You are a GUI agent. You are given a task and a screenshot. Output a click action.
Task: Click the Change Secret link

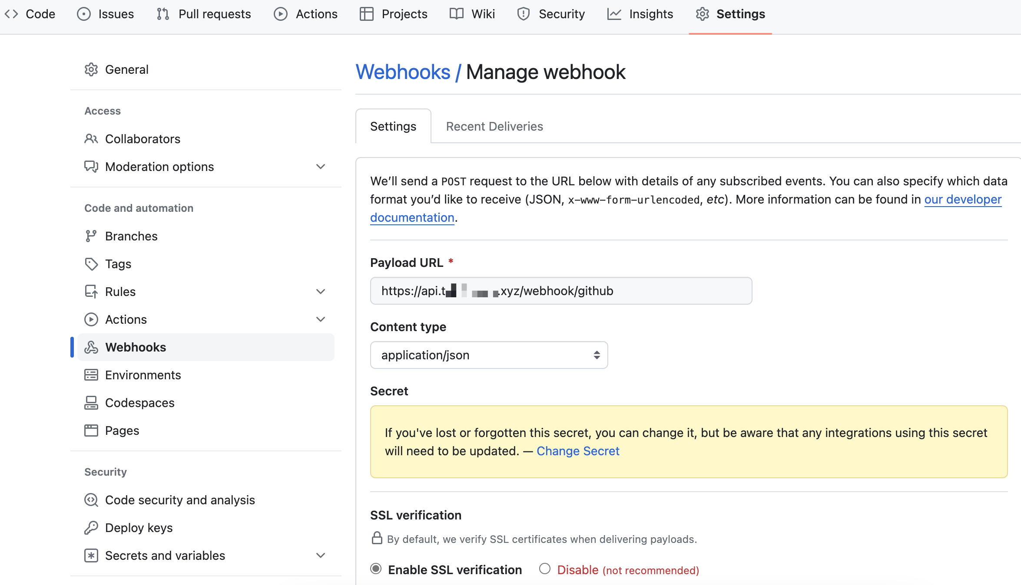[x=578, y=451]
